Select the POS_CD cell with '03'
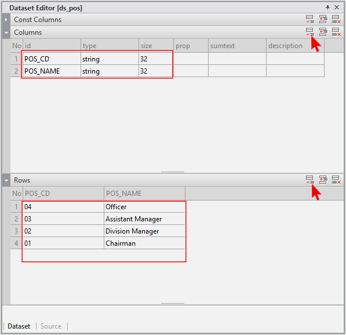 click(63, 219)
